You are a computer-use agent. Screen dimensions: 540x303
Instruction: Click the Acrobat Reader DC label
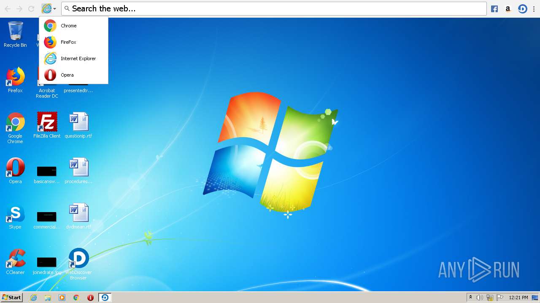pos(47,93)
